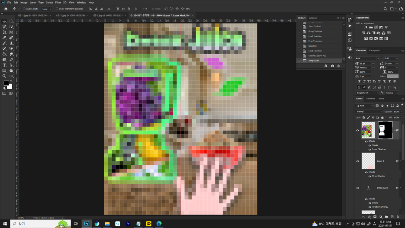Viewport: 405px width, 228px height.
Task: Hide the top masked layer
Action: coord(358,130)
